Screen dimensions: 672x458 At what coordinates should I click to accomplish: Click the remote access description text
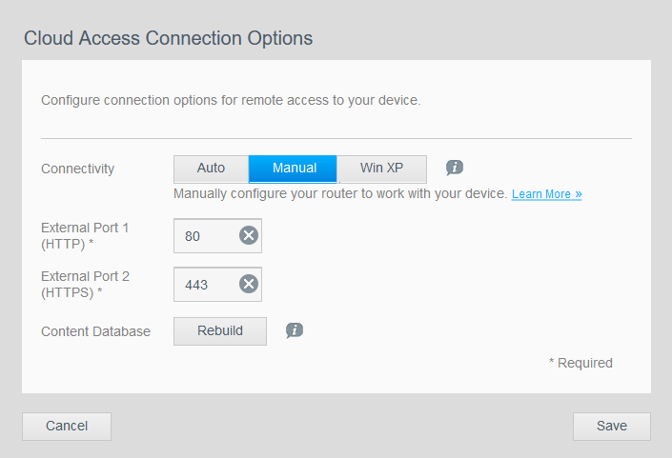pos(230,99)
